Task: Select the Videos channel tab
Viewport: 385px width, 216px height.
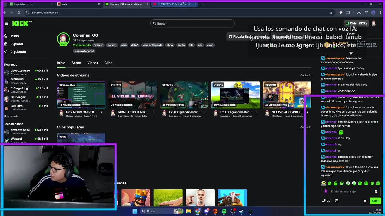Action: click(x=93, y=63)
